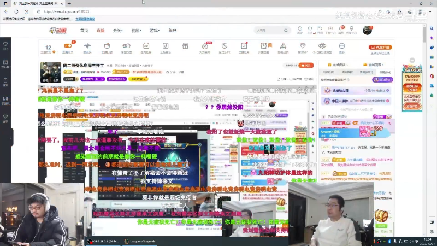Open the 直播 nav item
Image resolution: width=437 pixels, height=246 pixels.
click(101, 31)
